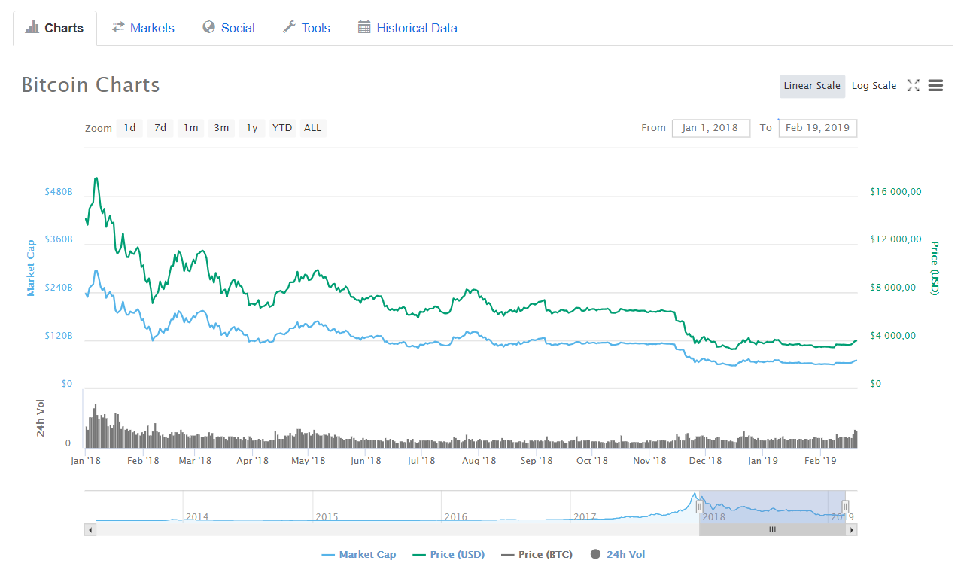Switch to the Markets tab
The height and width of the screenshot is (582, 976).
[x=143, y=28]
